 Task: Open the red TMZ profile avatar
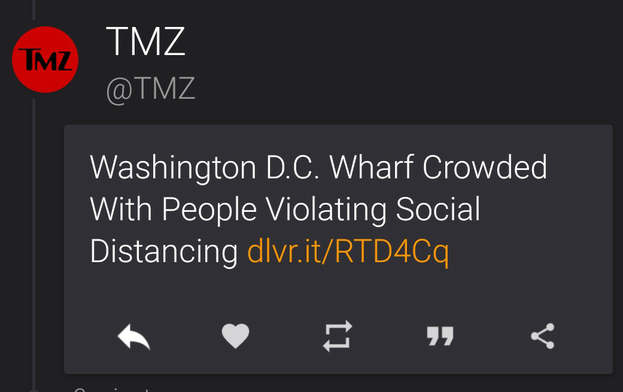[x=45, y=60]
